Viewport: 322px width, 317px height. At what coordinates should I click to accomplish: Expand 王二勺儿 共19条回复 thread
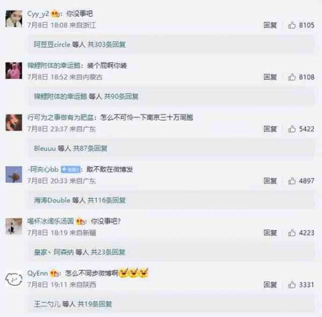click(x=73, y=304)
